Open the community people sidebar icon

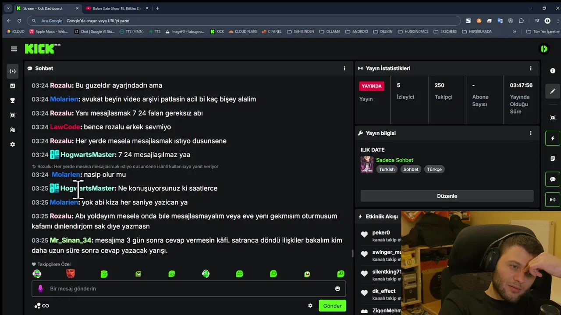12,130
